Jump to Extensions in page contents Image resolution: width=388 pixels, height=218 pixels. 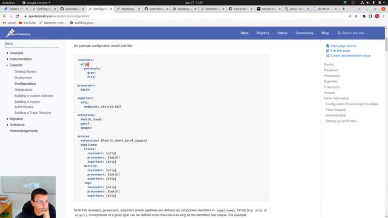pos(332,87)
